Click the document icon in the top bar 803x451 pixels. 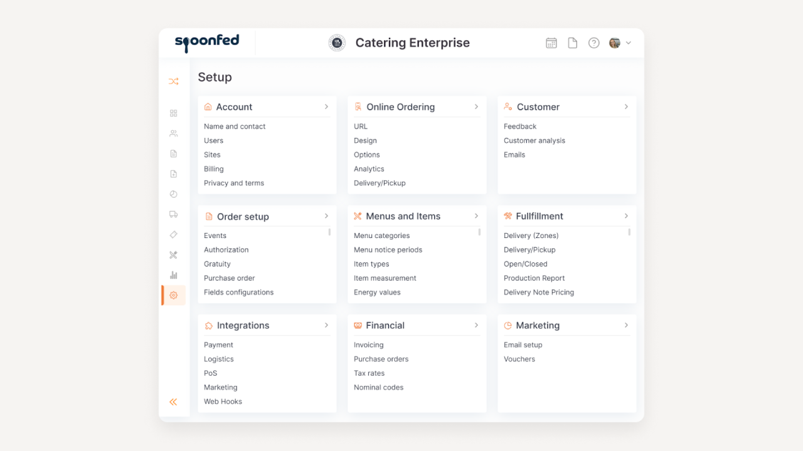[x=572, y=43]
